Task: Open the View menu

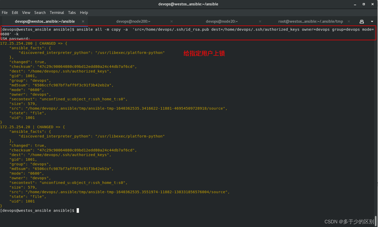Action: click(26, 12)
